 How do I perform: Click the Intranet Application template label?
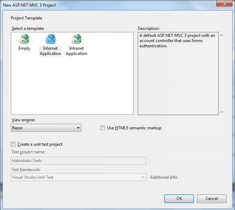pos(76,51)
